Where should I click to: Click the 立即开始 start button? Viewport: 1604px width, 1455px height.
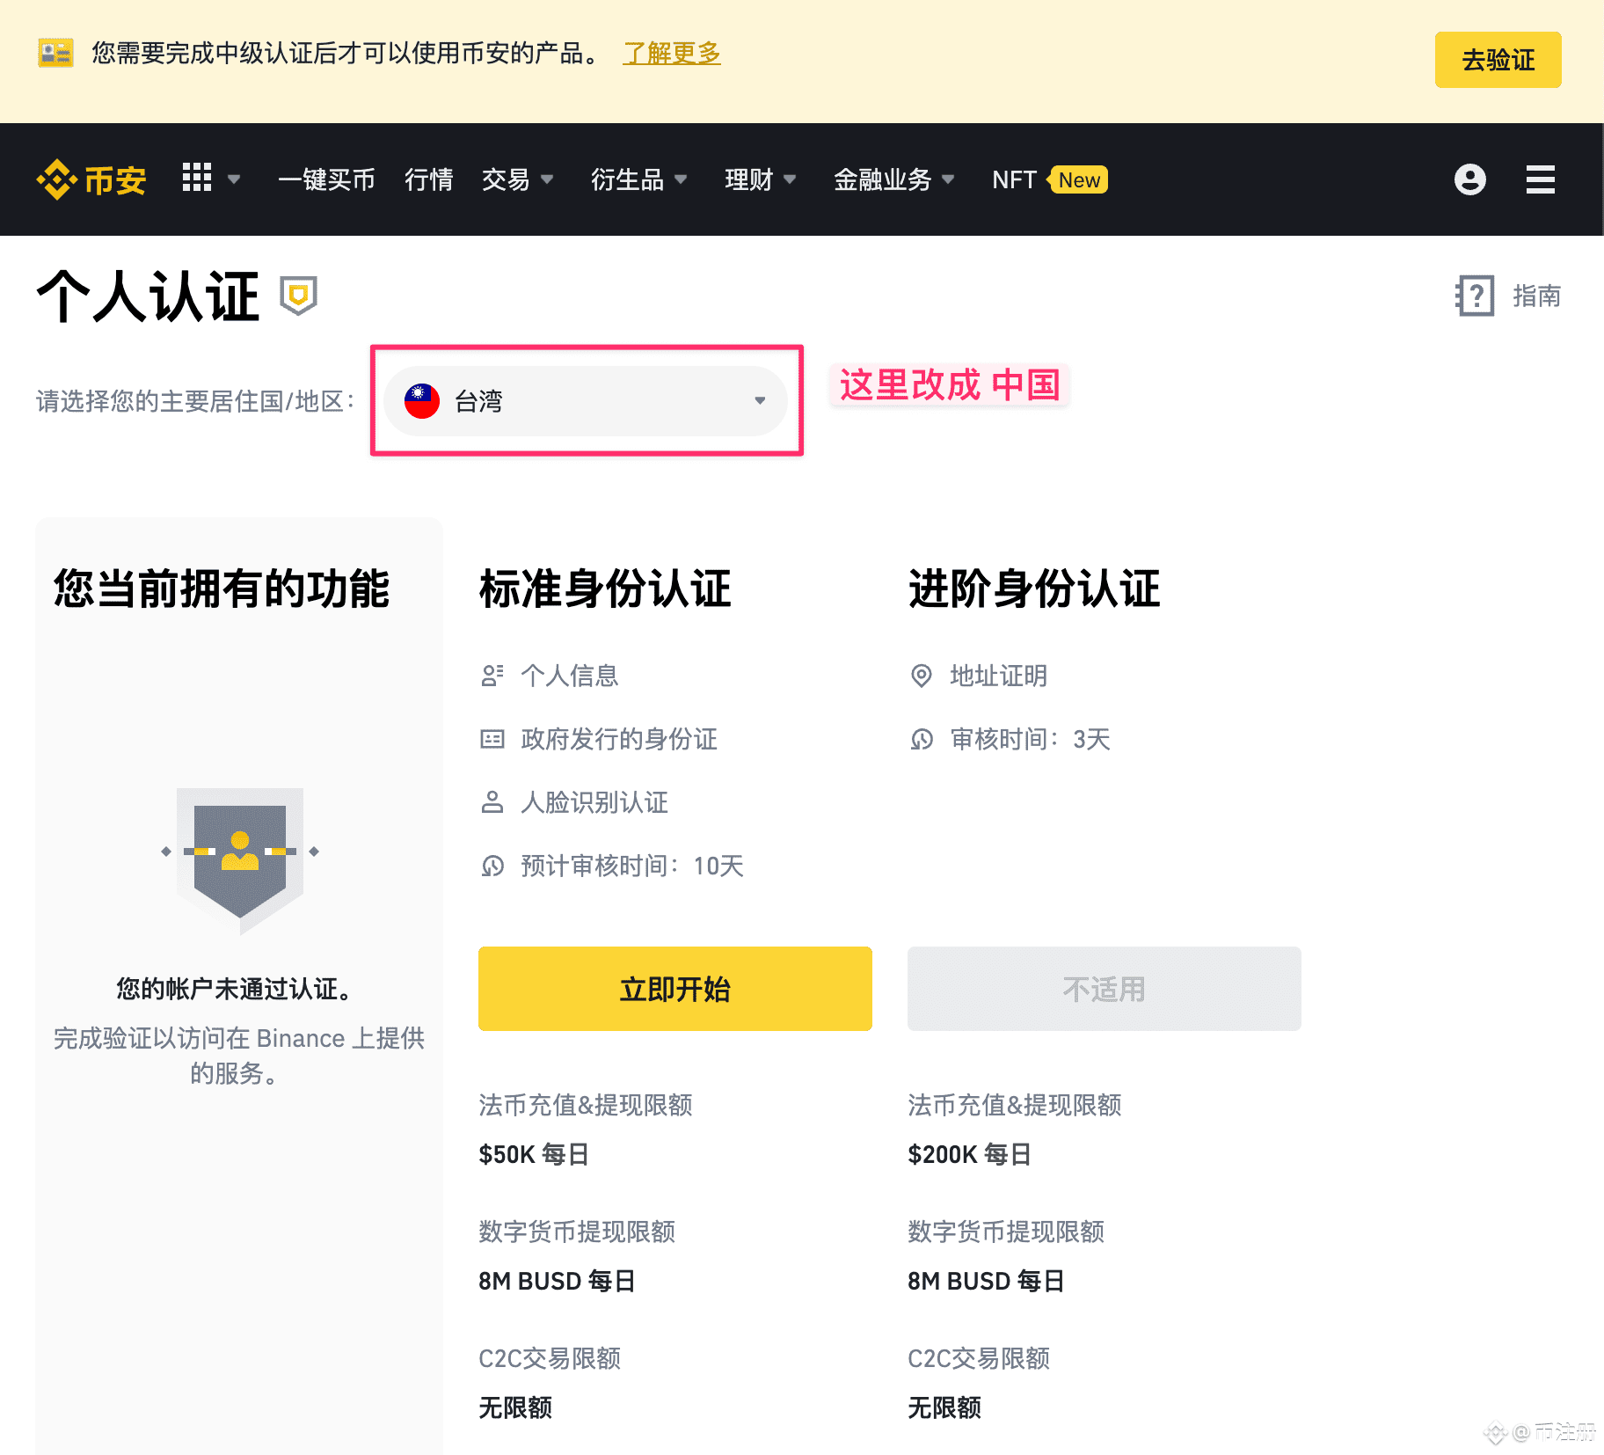click(674, 988)
